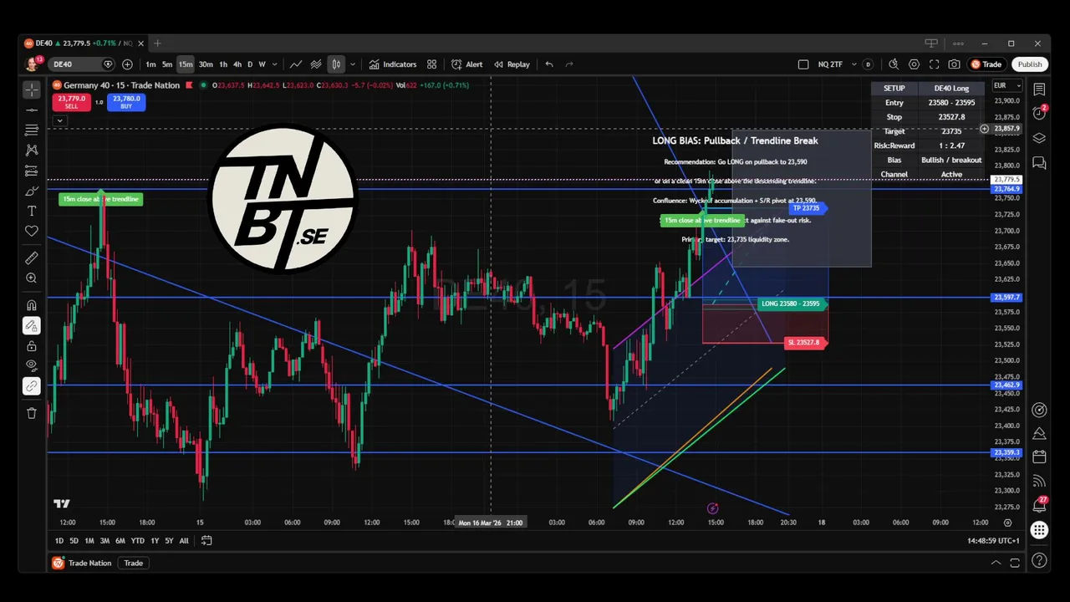Switch to the 5m timeframe
The width and height of the screenshot is (1070, 602).
pos(167,64)
